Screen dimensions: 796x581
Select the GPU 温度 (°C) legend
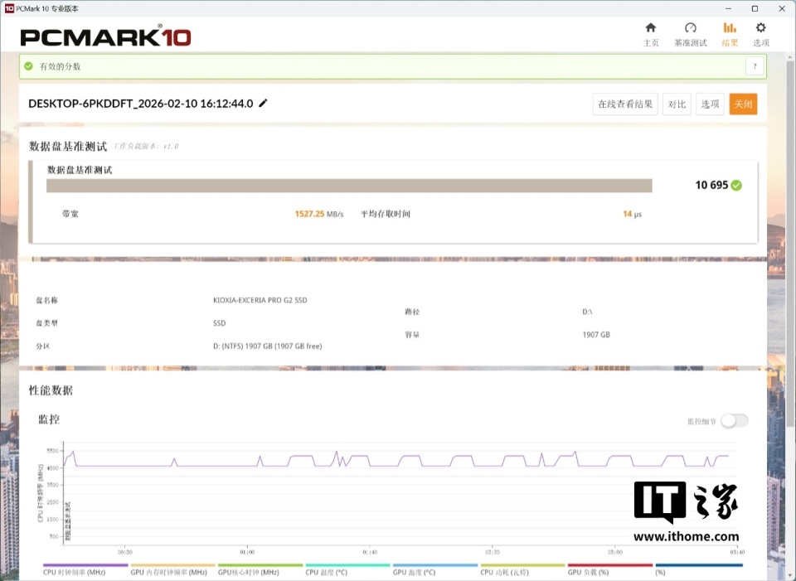(435, 569)
